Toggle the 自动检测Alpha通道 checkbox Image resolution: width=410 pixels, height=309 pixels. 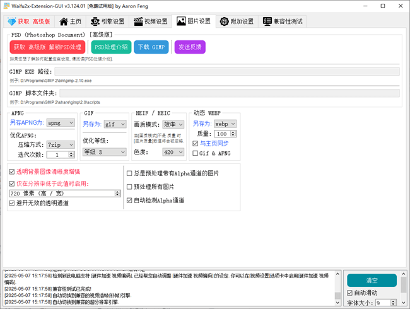[130, 201]
